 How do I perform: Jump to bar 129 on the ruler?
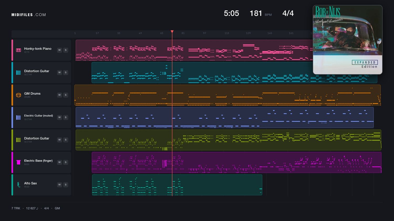pyautogui.click(x=248, y=33)
